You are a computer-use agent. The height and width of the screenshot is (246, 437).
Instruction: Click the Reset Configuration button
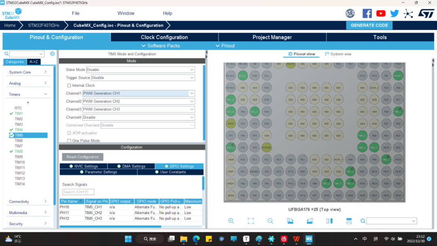(x=83, y=157)
